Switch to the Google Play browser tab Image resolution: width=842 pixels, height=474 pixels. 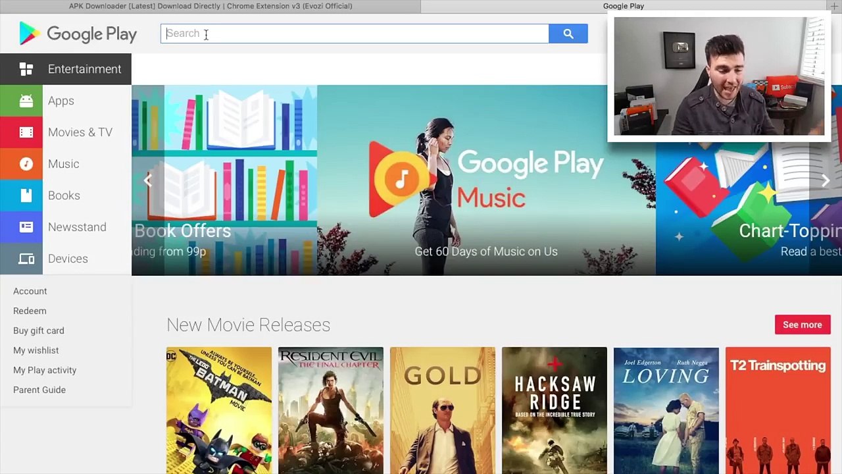click(624, 6)
